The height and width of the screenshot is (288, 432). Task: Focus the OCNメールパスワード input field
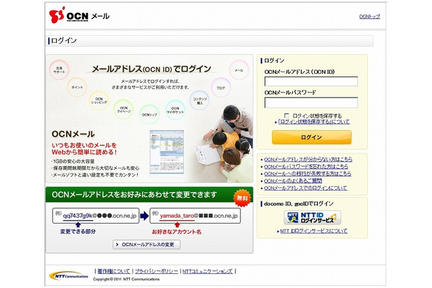pyautogui.click(x=311, y=102)
